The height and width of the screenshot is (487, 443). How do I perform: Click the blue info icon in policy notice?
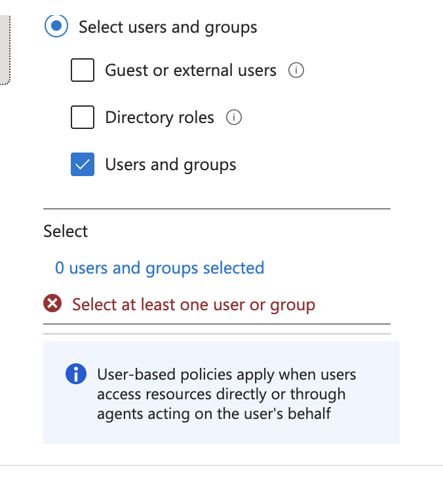[76, 374]
